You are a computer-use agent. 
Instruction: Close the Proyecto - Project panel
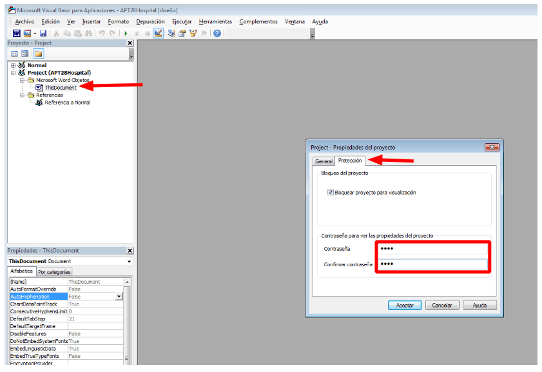(x=130, y=43)
